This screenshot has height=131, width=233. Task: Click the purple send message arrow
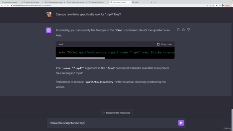coord(181,123)
